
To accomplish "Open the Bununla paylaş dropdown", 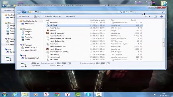I will pyautogui.click(x=52, y=16).
